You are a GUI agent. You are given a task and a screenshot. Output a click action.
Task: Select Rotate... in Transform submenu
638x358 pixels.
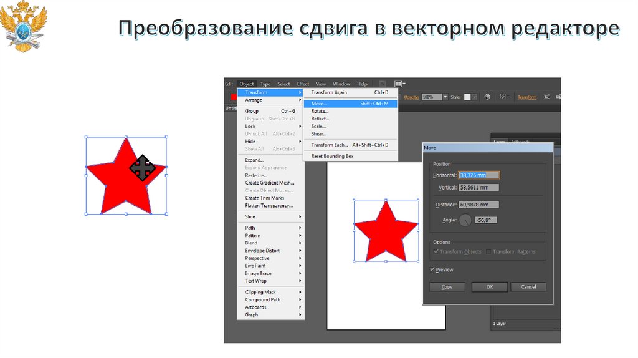pyautogui.click(x=350, y=111)
